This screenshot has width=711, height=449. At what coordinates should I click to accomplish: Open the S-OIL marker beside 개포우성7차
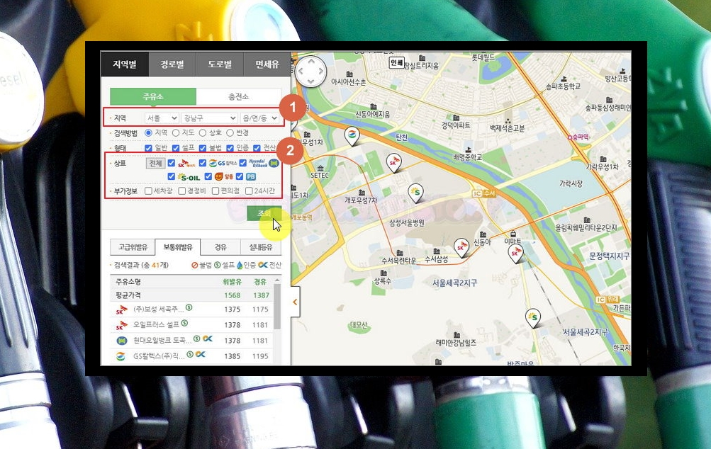pos(415,193)
